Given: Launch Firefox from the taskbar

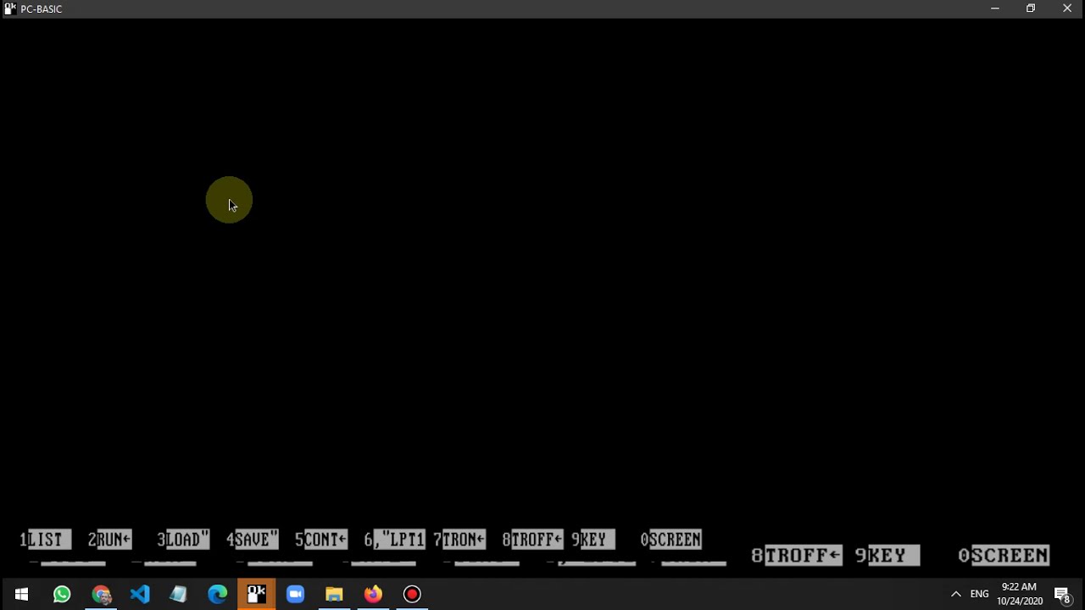Looking at the screenshot, I should tap(373, 594).
